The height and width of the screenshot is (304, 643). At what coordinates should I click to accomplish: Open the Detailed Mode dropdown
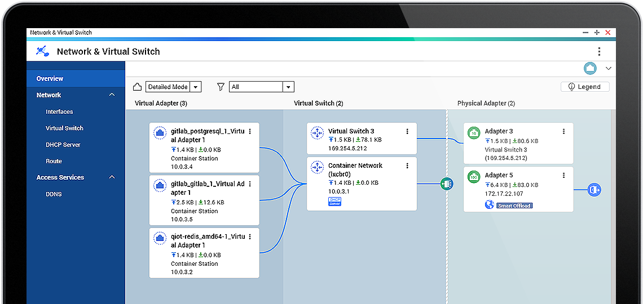point(196,87)
